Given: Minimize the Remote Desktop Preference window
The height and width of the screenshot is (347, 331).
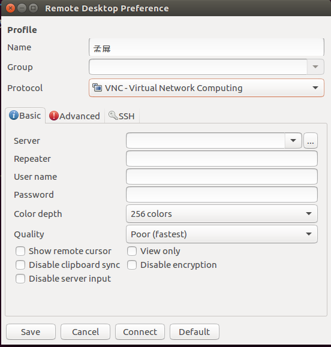Looking at the screenshot, I should coord(22,8).
